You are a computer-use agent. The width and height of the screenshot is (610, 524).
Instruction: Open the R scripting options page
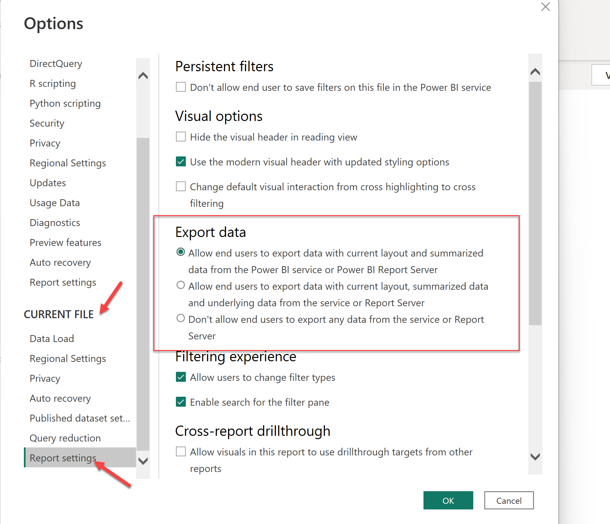click(53, 84)
